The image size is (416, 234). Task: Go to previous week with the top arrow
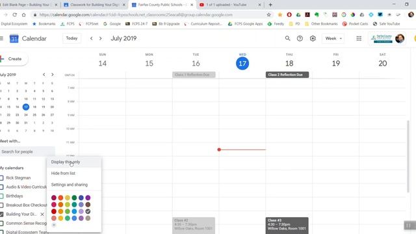91,38
